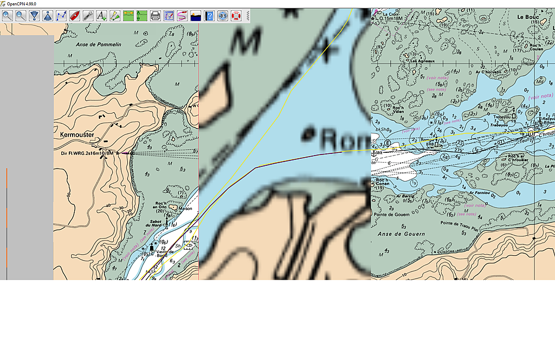Screen dimensions: 555x355
Task: Click the Zoom Out magnifier icon
Action: pos(21,16)
